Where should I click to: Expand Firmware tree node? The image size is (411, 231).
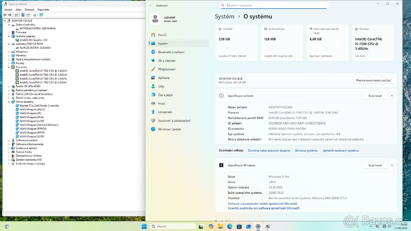tap(9, 32)
